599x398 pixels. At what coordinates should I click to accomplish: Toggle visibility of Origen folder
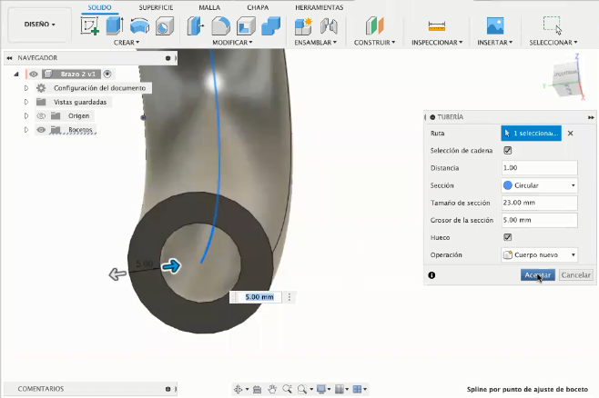[41, 116]
